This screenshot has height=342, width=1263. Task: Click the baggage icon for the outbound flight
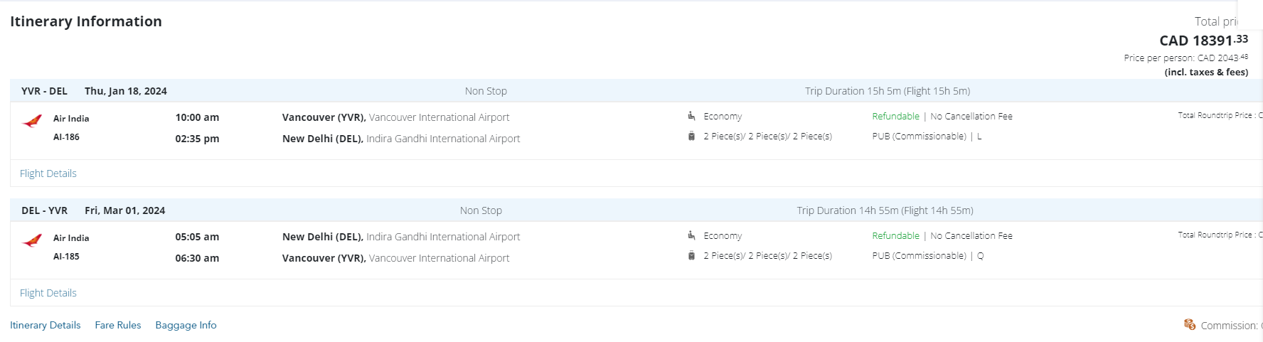pos(691,136)
